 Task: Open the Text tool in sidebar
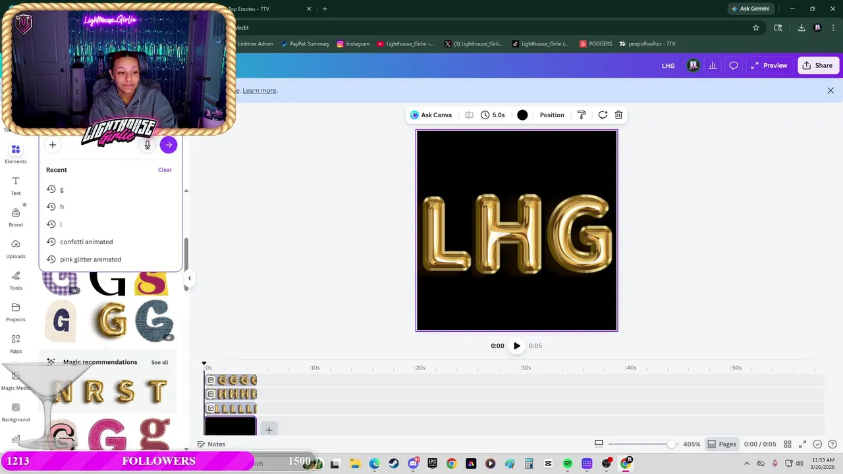[x=16, y=186]
